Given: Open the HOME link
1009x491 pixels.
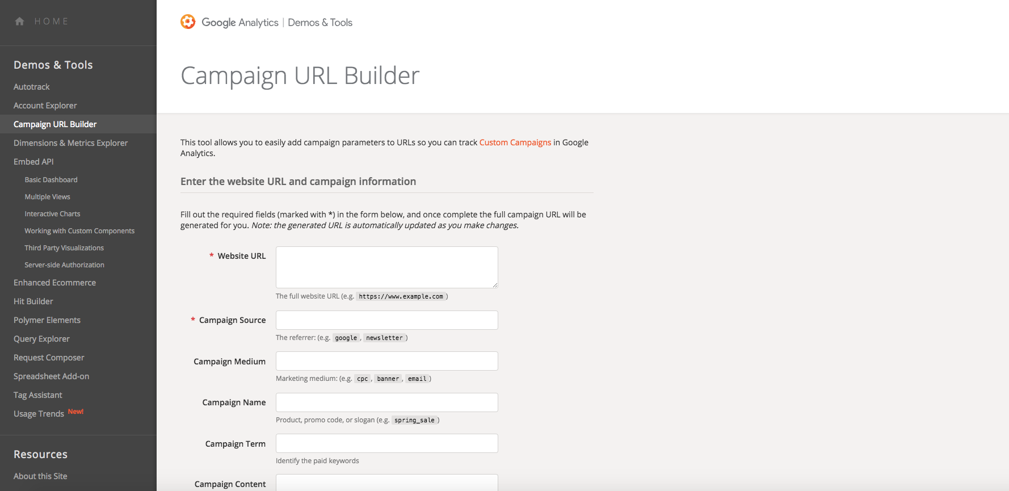Looking at the screenshot, I should pos(51,22).
